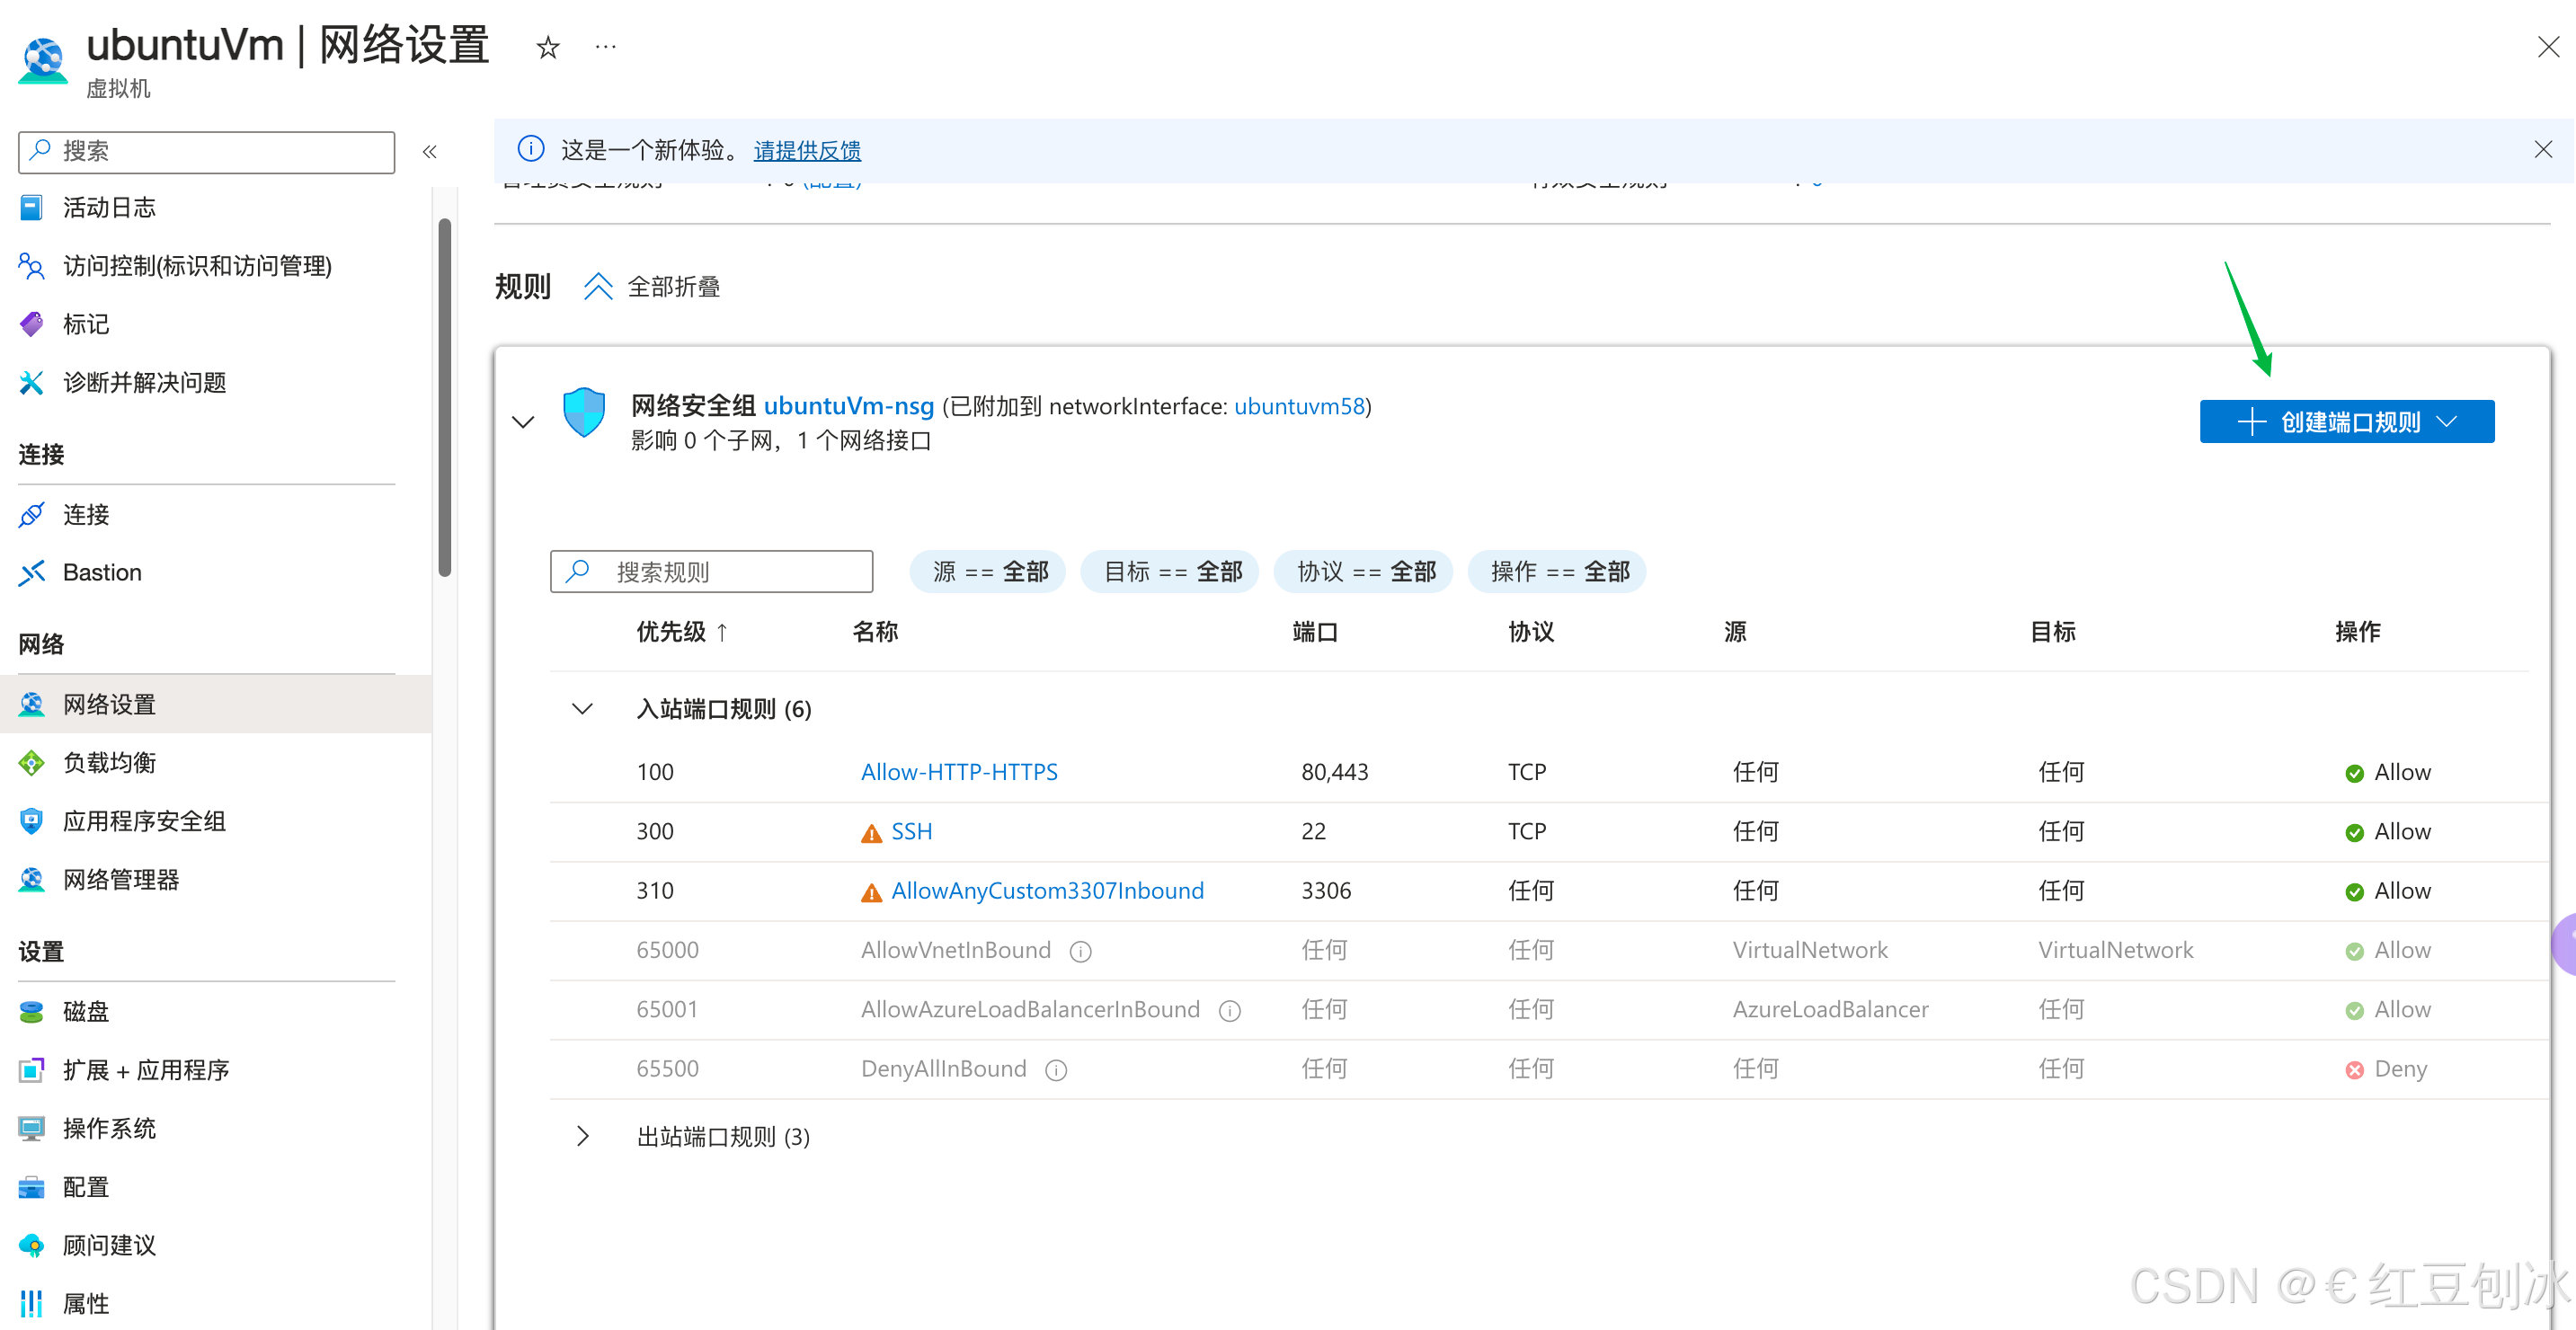Click info icon beside AllowAzureLoadBalancerInBound
The height and width of the screenshot is (1330, 2576).
point(1229,1011)
